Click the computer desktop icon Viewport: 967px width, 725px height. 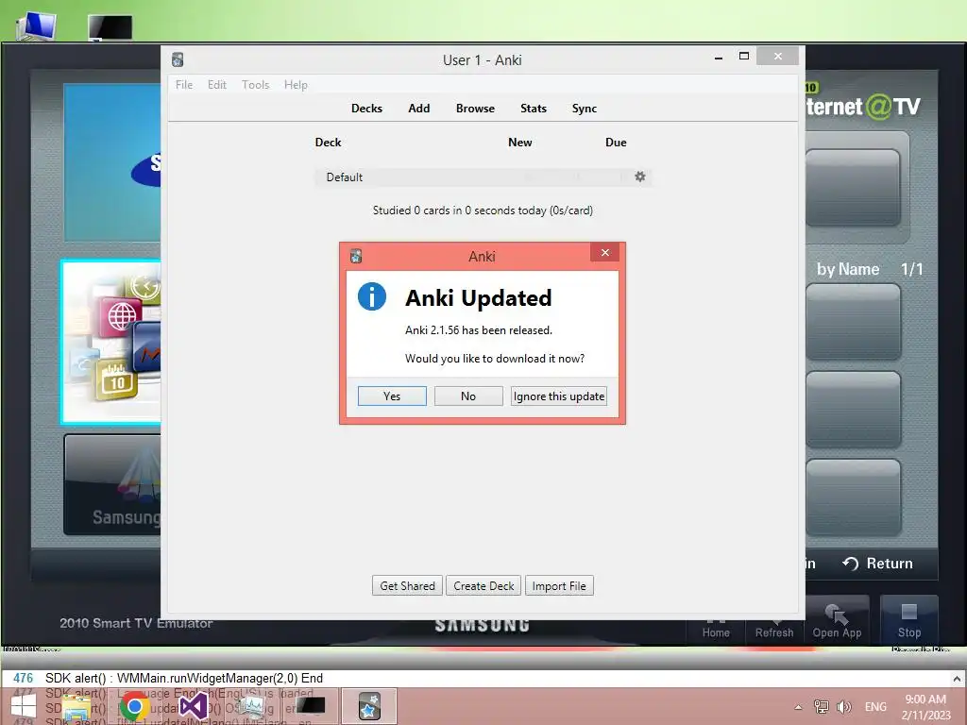[x=37, y=25]
